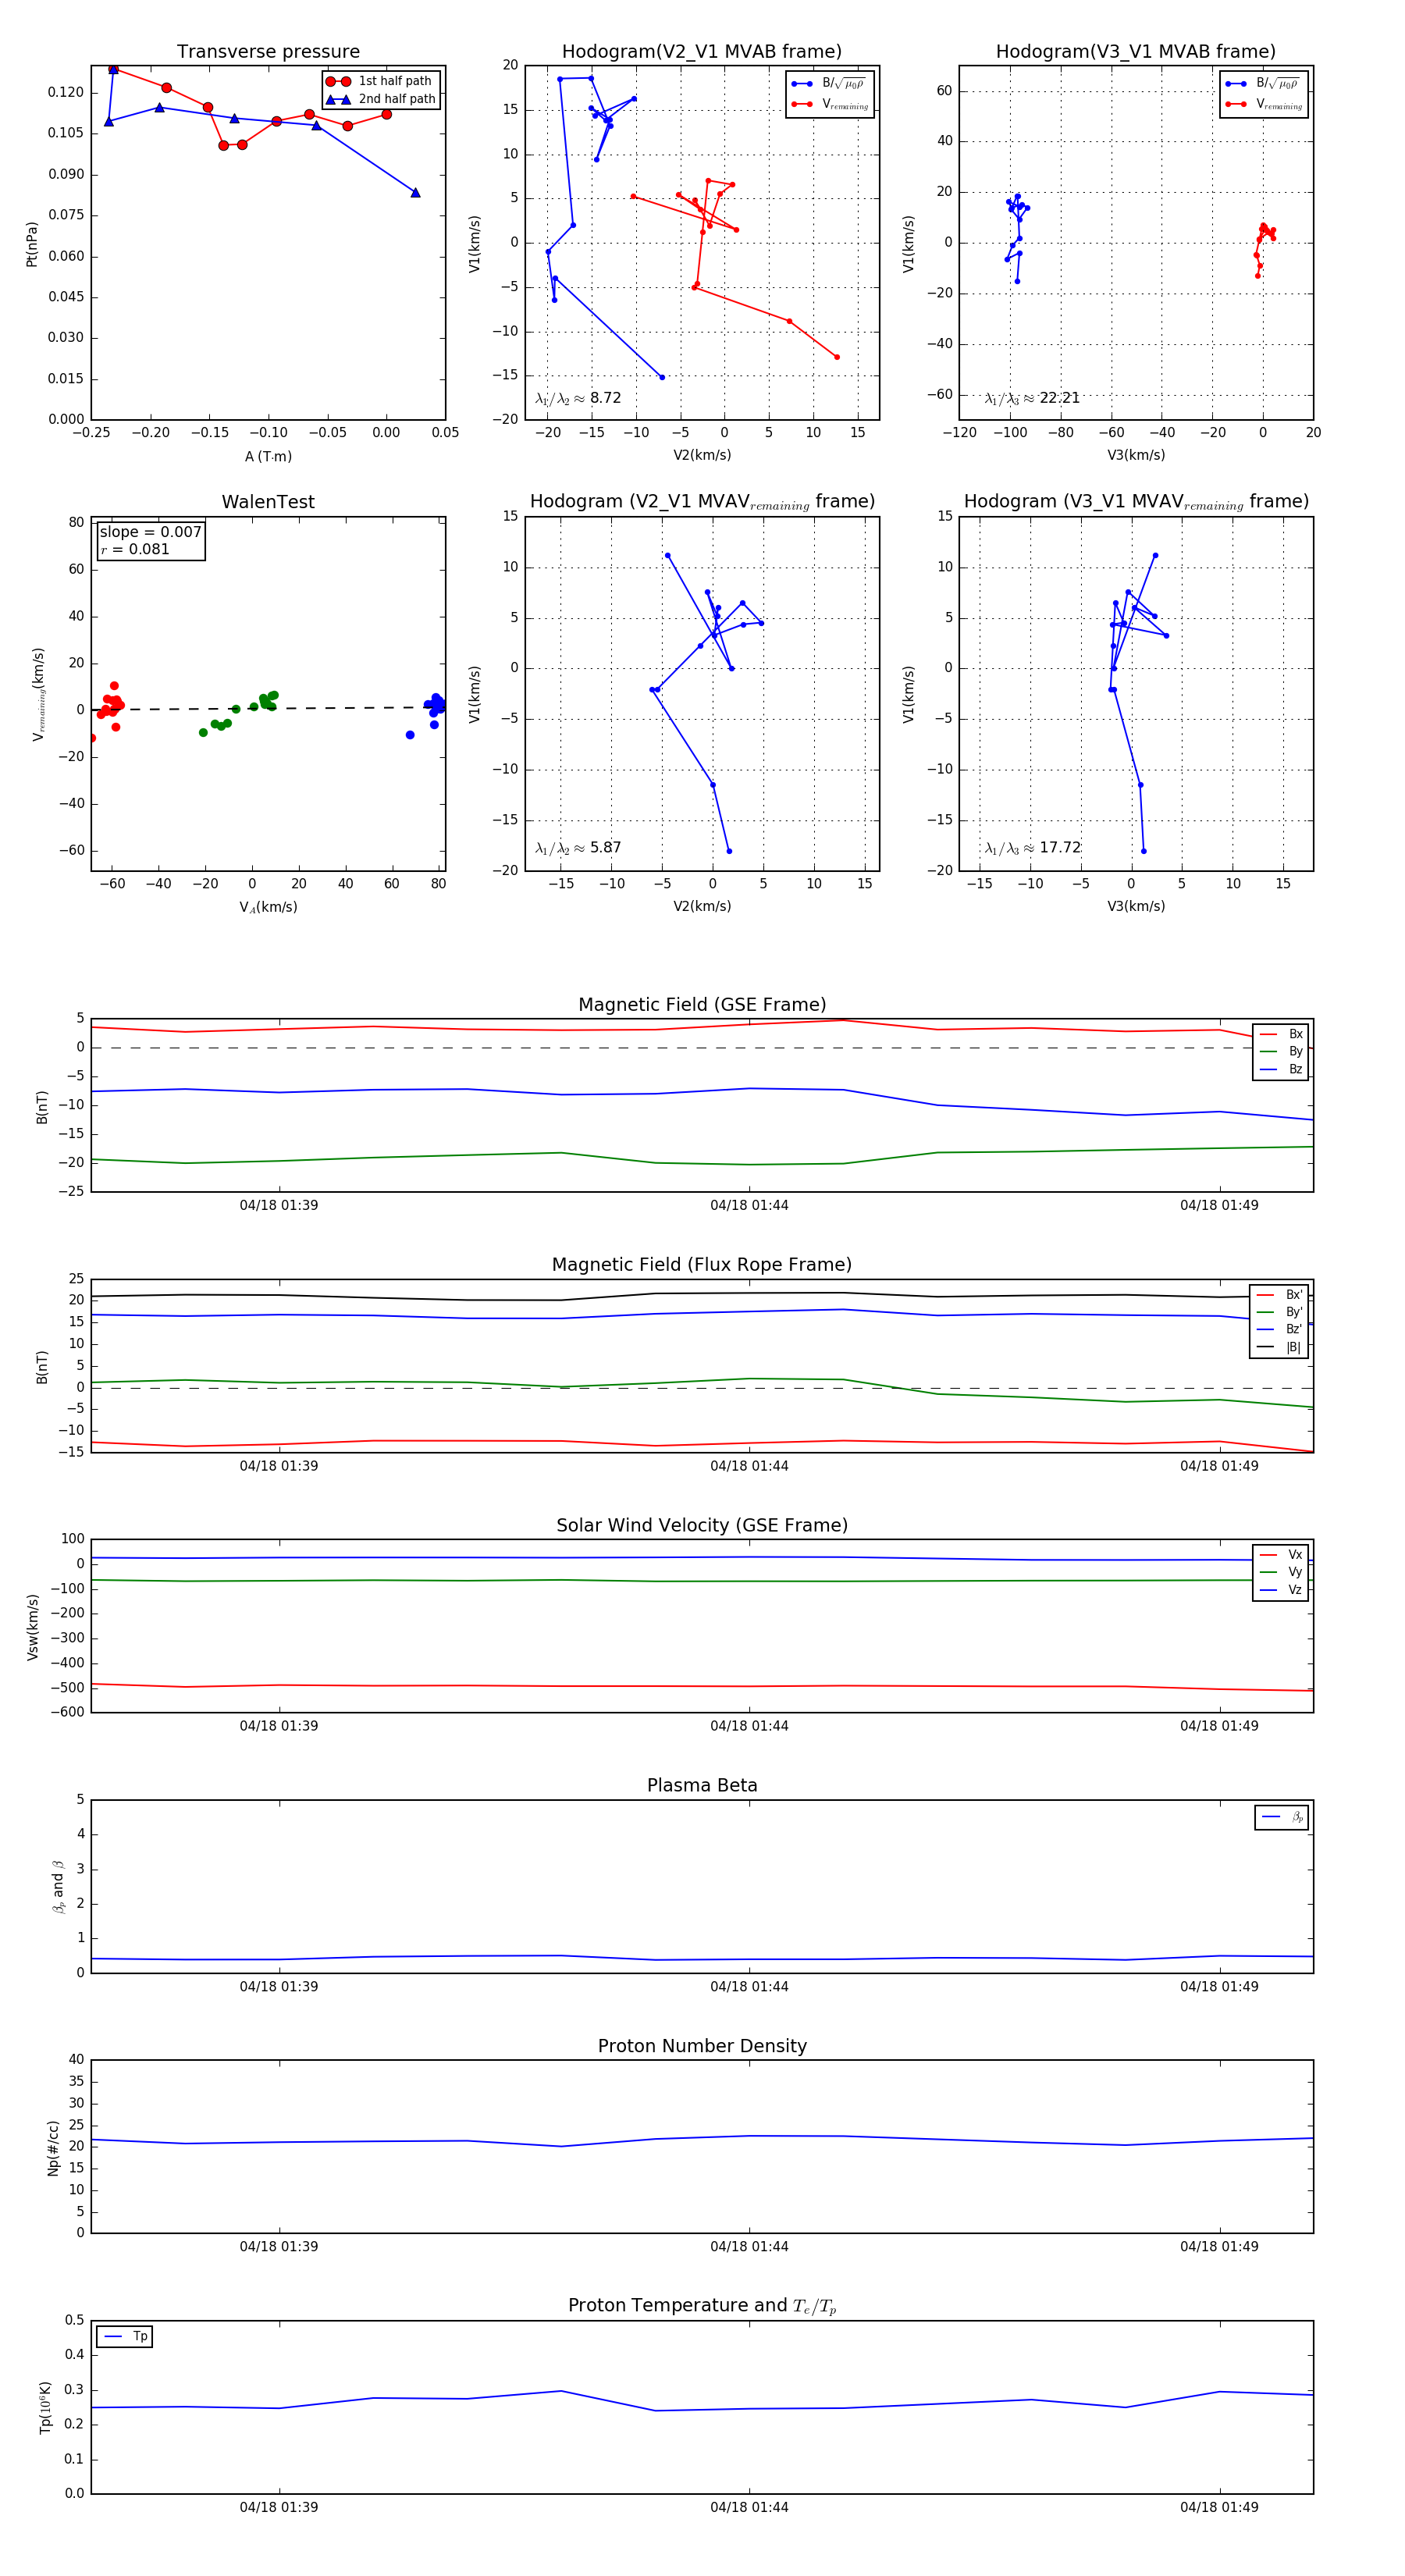The image size is (1405, 2576).
Task: Click the "Transverse pressure" plot title
Action: [x=268, y=51]
